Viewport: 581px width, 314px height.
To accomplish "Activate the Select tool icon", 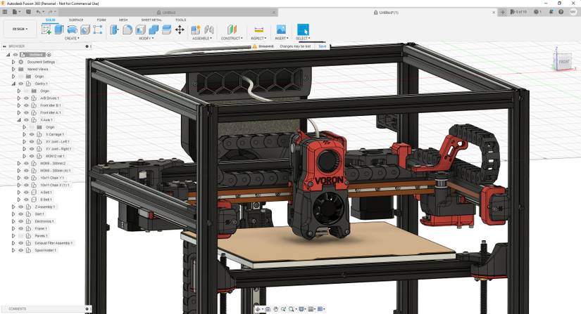I will coord(303,30).
